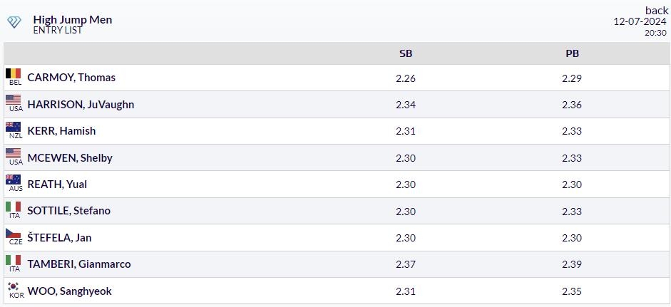Go back using the back link
671x307 pixels.
[657, 10]
